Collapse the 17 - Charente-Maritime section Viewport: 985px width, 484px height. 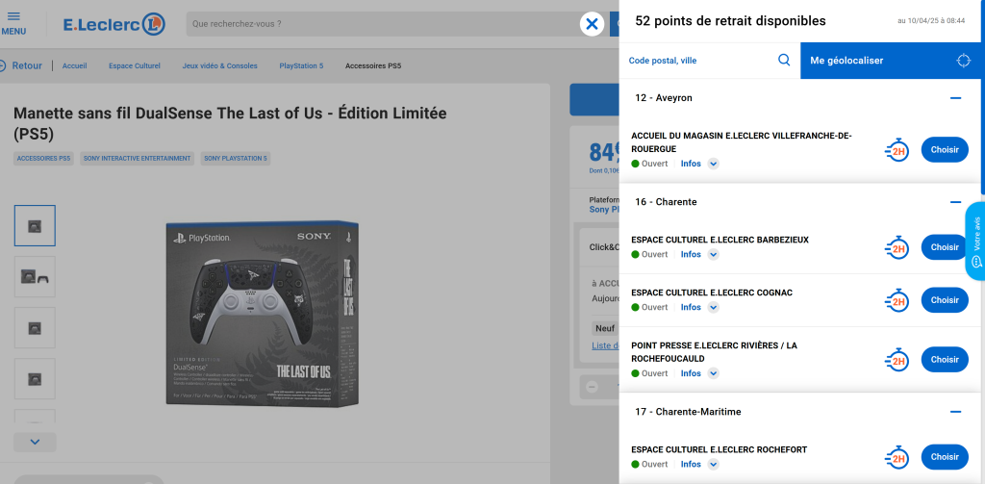tap(955, 412)
